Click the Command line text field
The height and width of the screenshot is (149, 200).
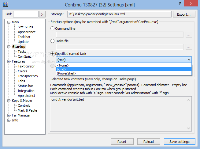[x=120, y=35]
